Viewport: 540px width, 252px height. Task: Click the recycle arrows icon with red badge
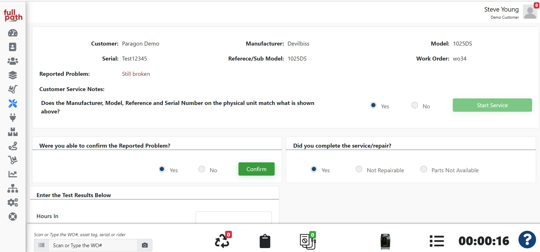tap(223, 240)
